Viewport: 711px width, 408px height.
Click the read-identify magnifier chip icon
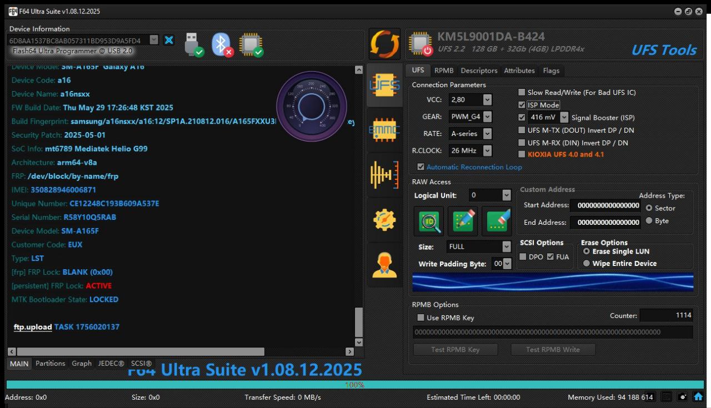point(429,221)
